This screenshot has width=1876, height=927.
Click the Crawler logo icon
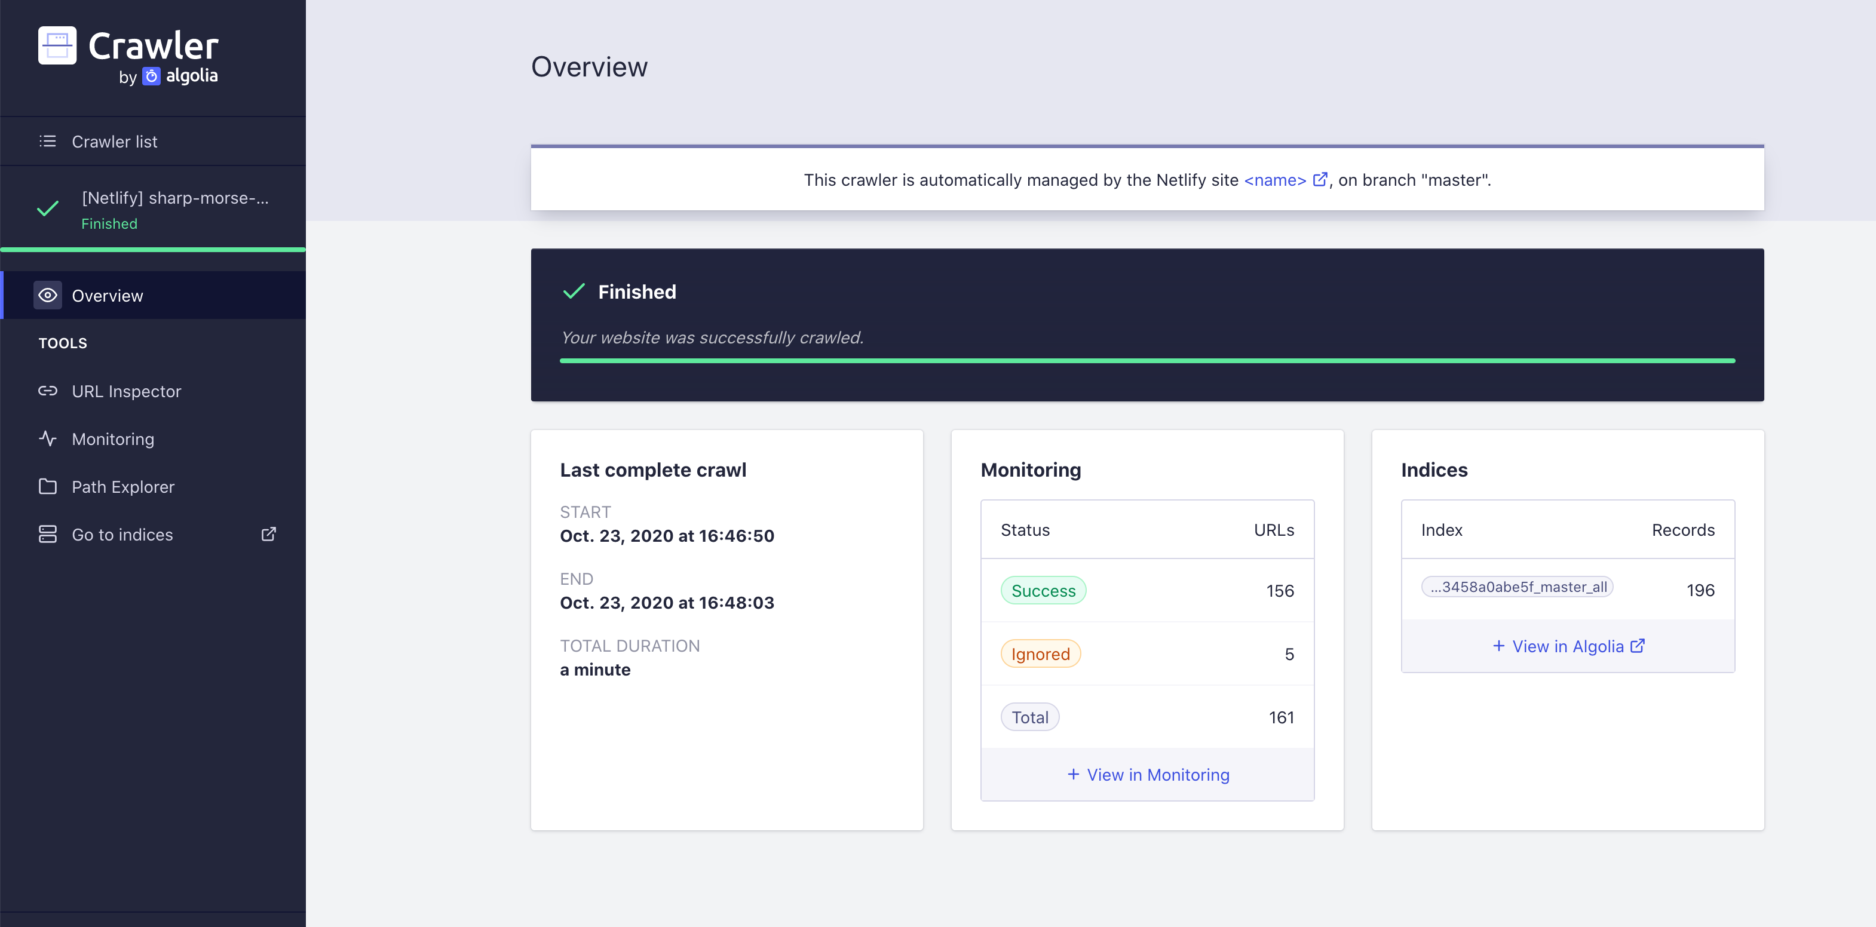(57, 45)
